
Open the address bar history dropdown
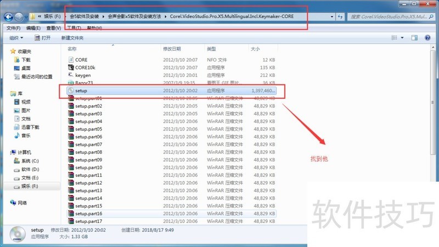332,17
